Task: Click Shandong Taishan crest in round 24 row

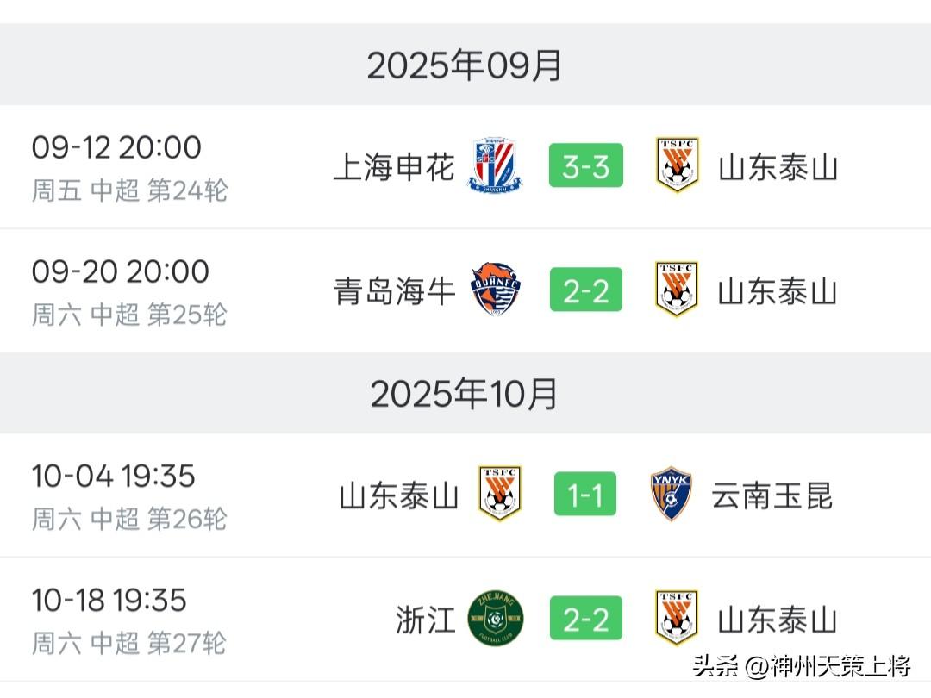Action: tap(677, 165)
